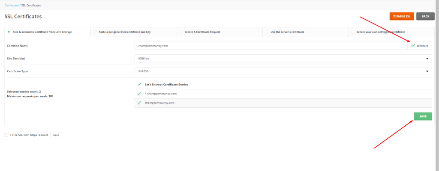Click the Common Name input field
Viewport: 439px width, 171px height.
pyautogui.click(x=270, y=45)
